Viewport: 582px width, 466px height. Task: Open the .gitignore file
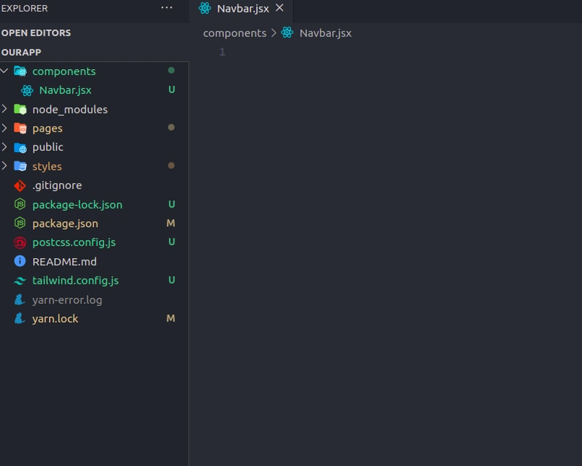57,185
